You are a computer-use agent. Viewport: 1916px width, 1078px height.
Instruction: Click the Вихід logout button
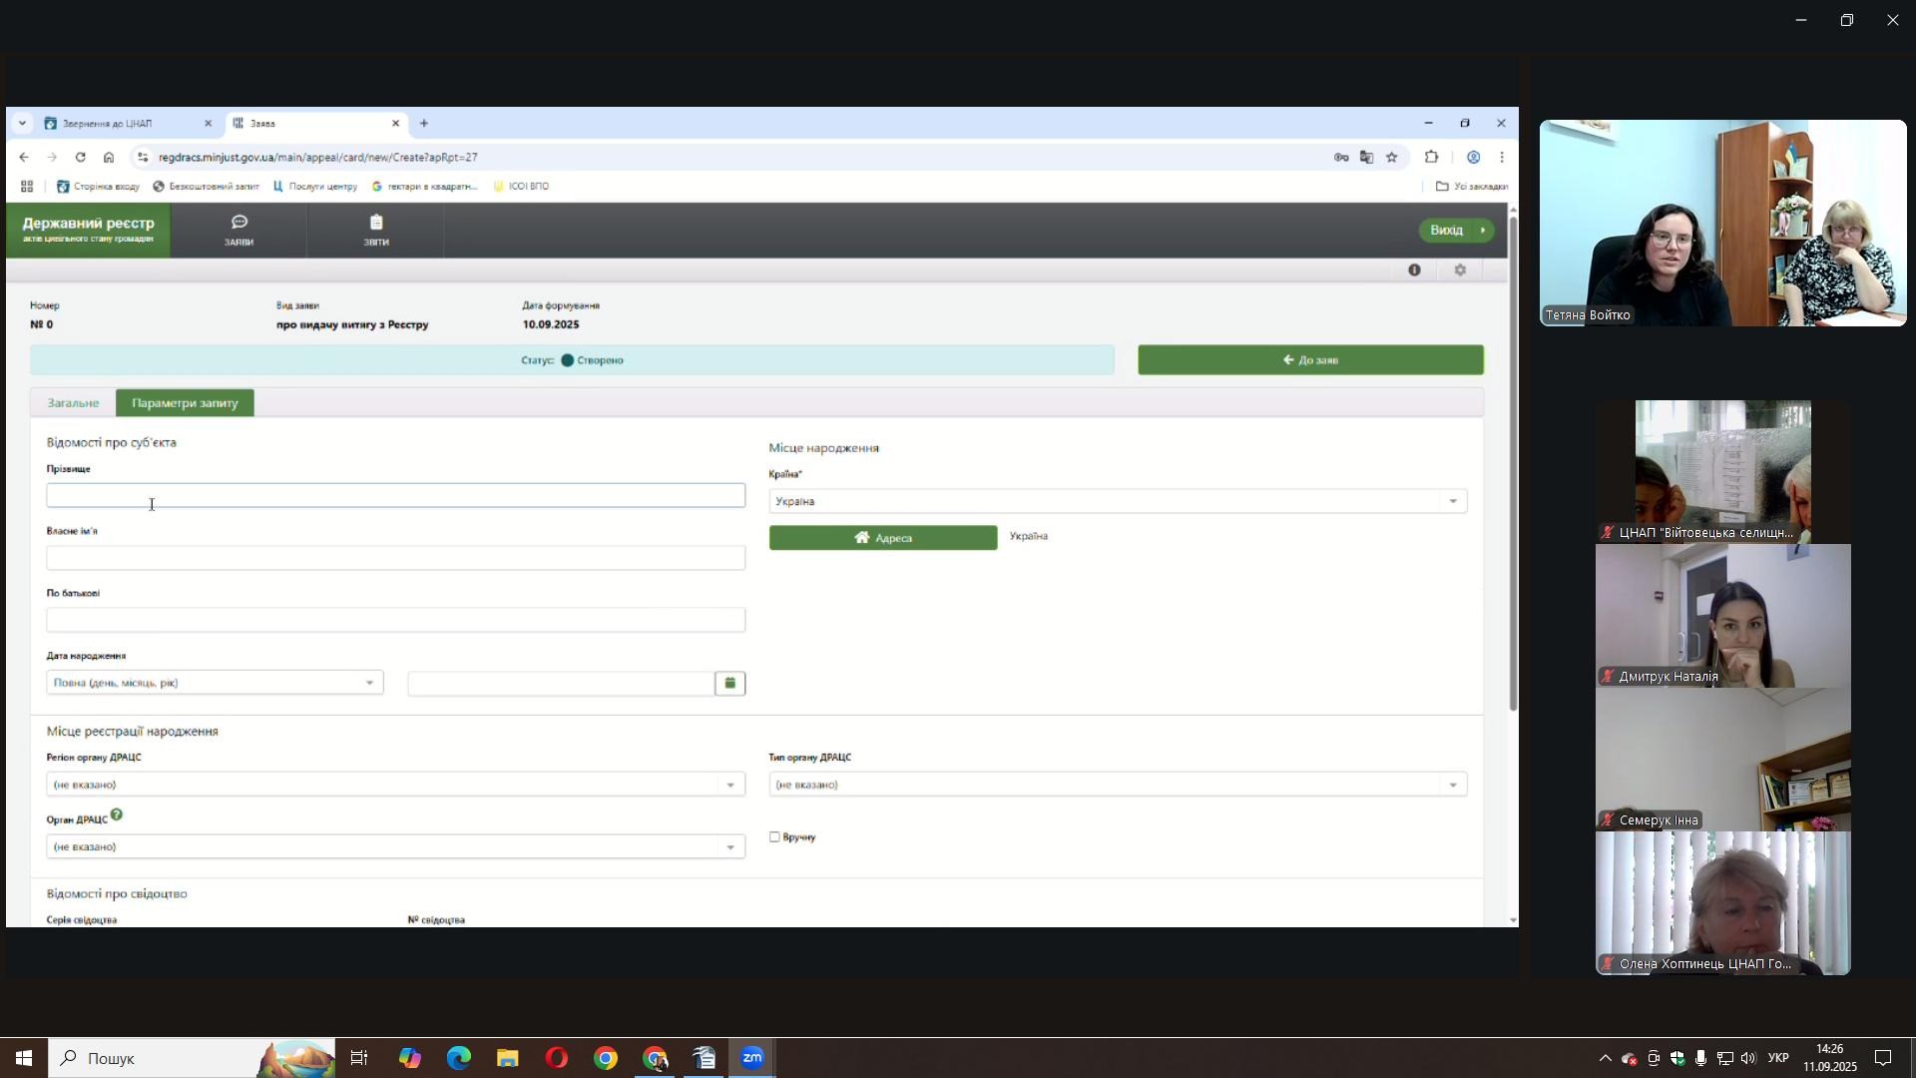coord(1455,231)
